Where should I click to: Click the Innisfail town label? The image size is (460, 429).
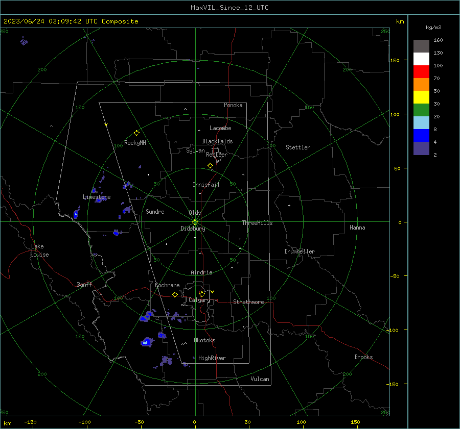pos(206,185)
